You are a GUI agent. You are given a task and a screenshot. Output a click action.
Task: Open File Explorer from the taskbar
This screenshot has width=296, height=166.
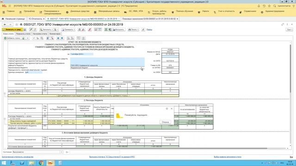click(31, 163)
